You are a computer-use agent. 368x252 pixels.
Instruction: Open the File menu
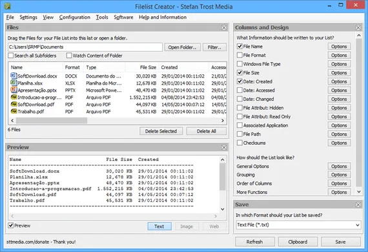[10, 17]
